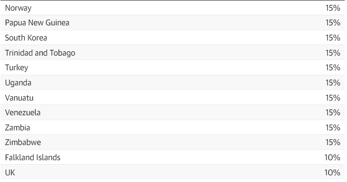The height and width of the screenshot is (182, 347).
Task: Select the South Korea table row
Action: [x=173, y=37]
